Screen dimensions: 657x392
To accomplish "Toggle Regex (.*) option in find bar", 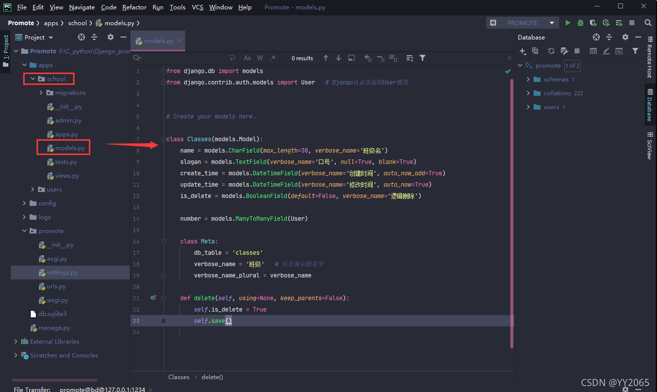I will 273,58.
